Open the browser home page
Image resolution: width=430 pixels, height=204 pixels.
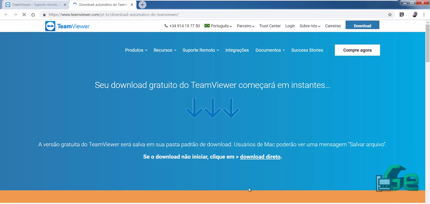click(x=33, y=14)
